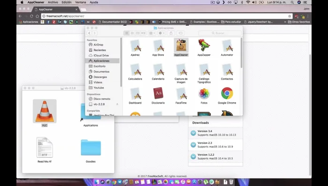Viewport: 328px width, 186px height.
Task: Open Spotlight search in menu bar
Action: pyautogui.click(x=292, y=2)
